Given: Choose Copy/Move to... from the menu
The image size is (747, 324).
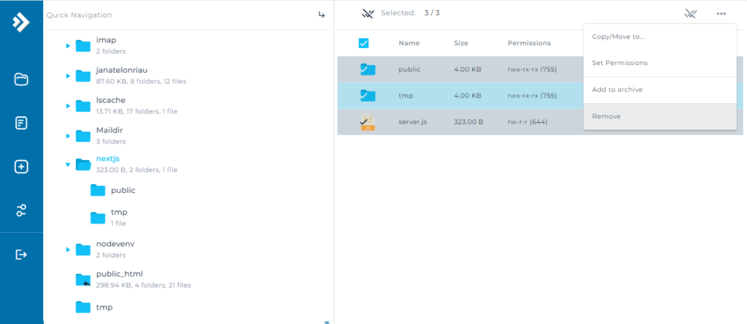Looking at the screenshot, I should click(659, 36).
